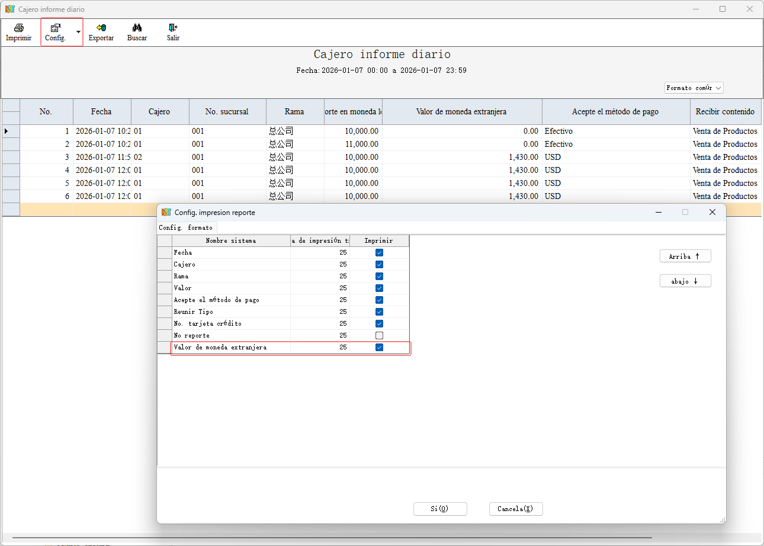The height and width of the screenshot is (546, 764).
Task: Uncheck the Imprimir checkbox for Fecha
Action: [379, 252]
